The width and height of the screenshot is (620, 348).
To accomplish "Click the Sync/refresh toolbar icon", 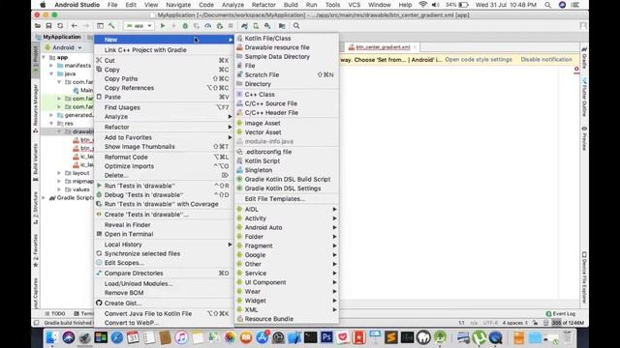I will point(60,26).
